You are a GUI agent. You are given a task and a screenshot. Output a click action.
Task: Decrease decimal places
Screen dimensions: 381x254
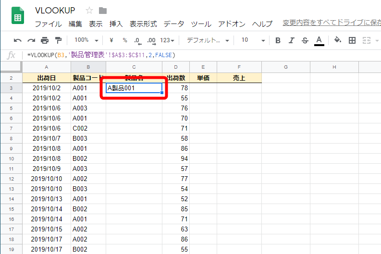pos(137,40)
